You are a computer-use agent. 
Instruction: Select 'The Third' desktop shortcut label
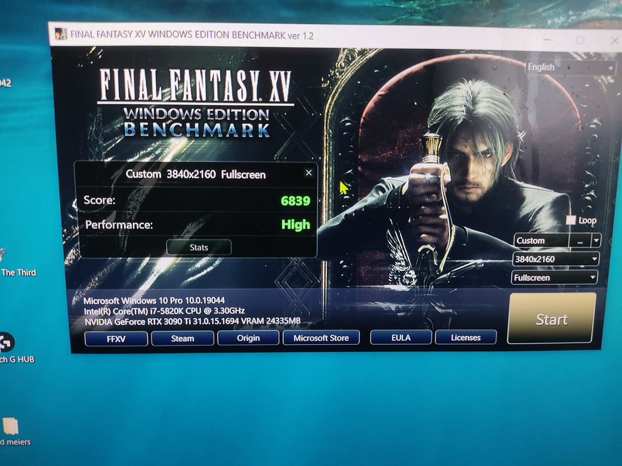pyautogui.click(x=18, y=273)
